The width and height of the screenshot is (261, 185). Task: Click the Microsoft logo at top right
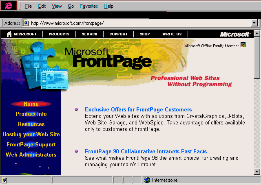(x=235, y=34)
